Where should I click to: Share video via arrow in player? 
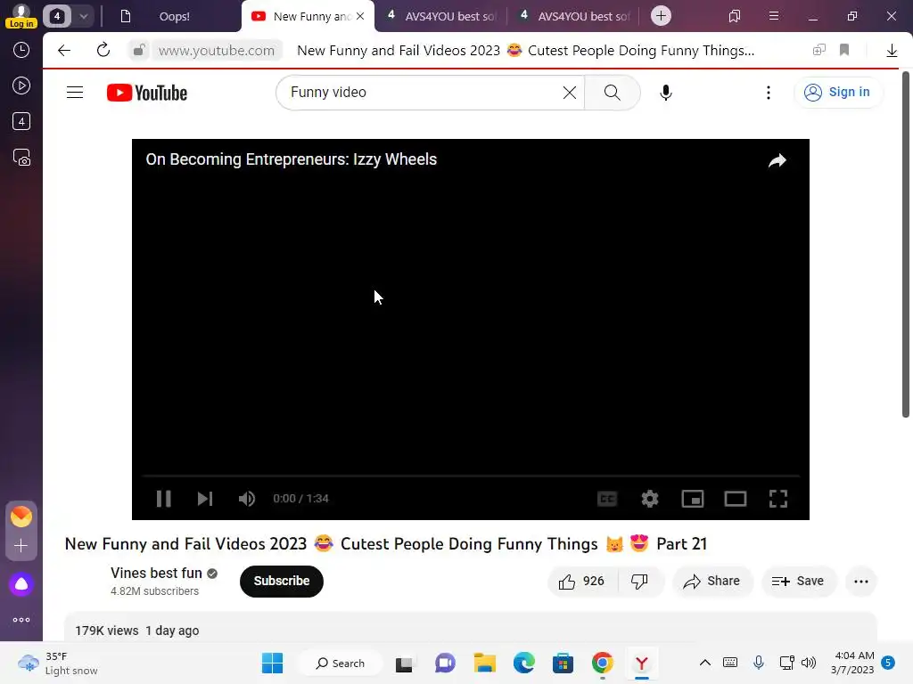(777, 160)
